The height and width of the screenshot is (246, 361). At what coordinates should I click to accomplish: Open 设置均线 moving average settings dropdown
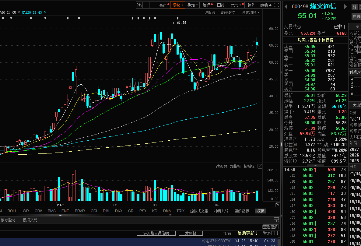click(x=251, y=13)
